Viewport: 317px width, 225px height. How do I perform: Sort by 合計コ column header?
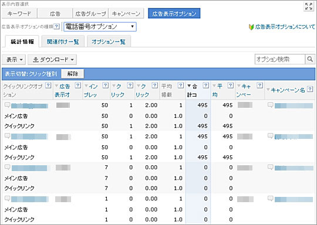pyautogui.click(x=192, y=90)
